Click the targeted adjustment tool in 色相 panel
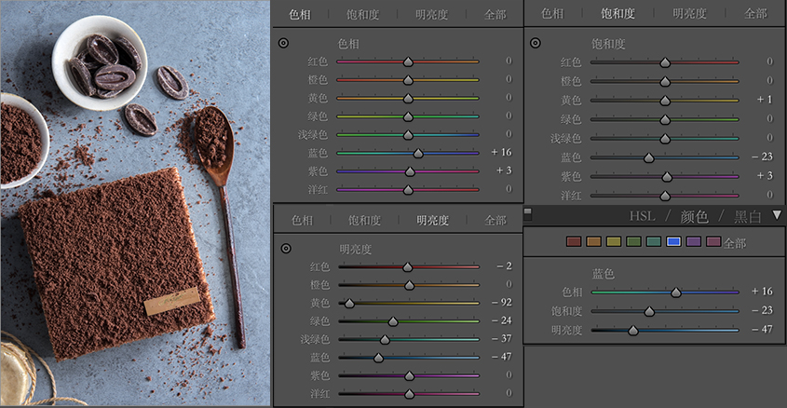787x408 pixels. [x=283, y=43]
